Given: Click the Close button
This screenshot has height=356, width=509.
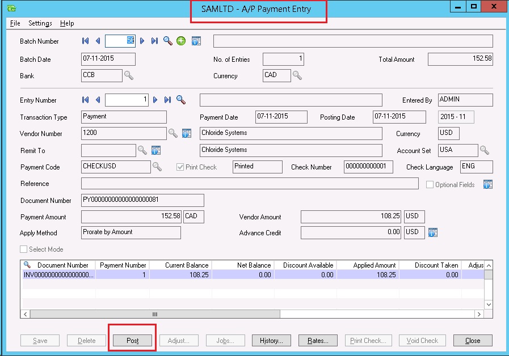Looking at the screenshot, I should click(x=473, y=341).
